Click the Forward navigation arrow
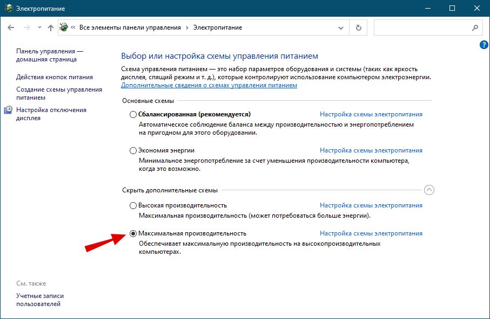 (x=26, y=27)
